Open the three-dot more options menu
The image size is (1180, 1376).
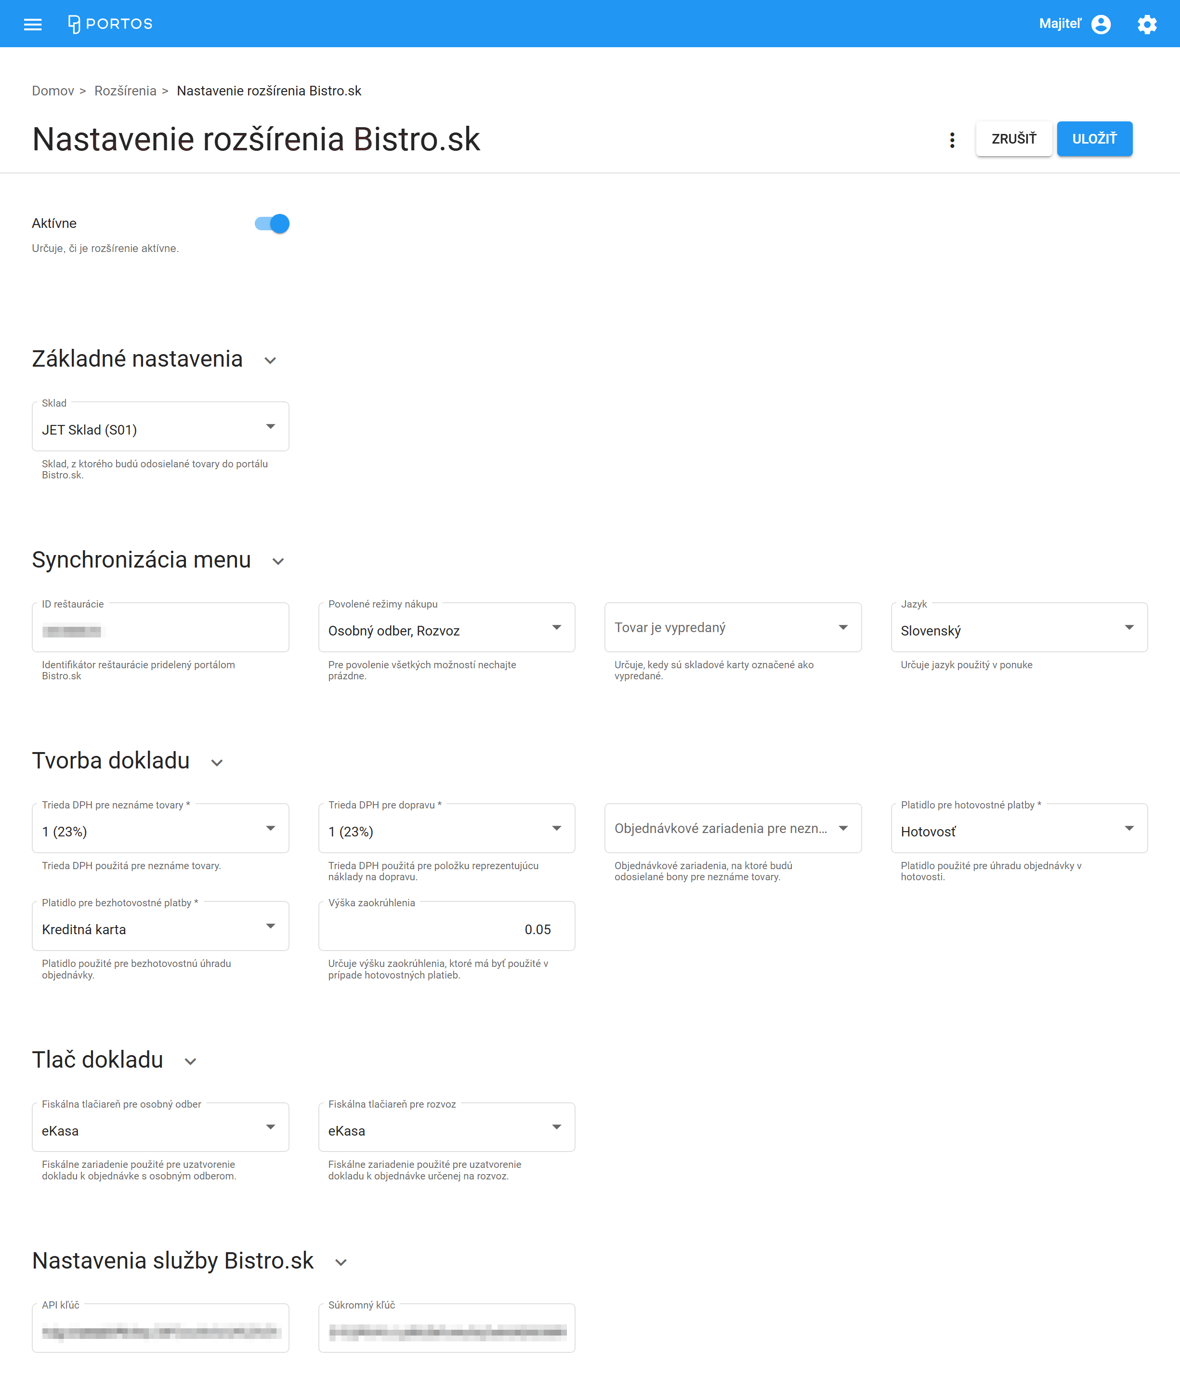click(952, 139)
